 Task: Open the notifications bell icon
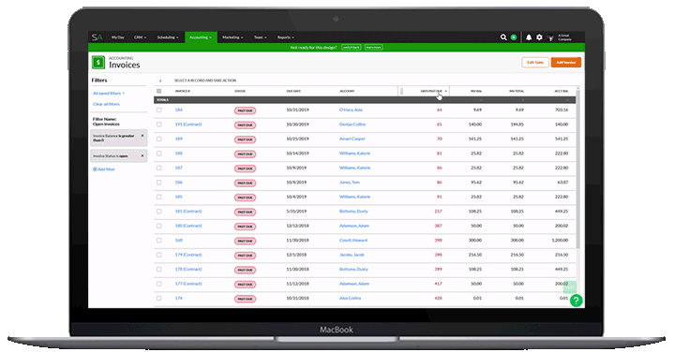click(529, 37)
